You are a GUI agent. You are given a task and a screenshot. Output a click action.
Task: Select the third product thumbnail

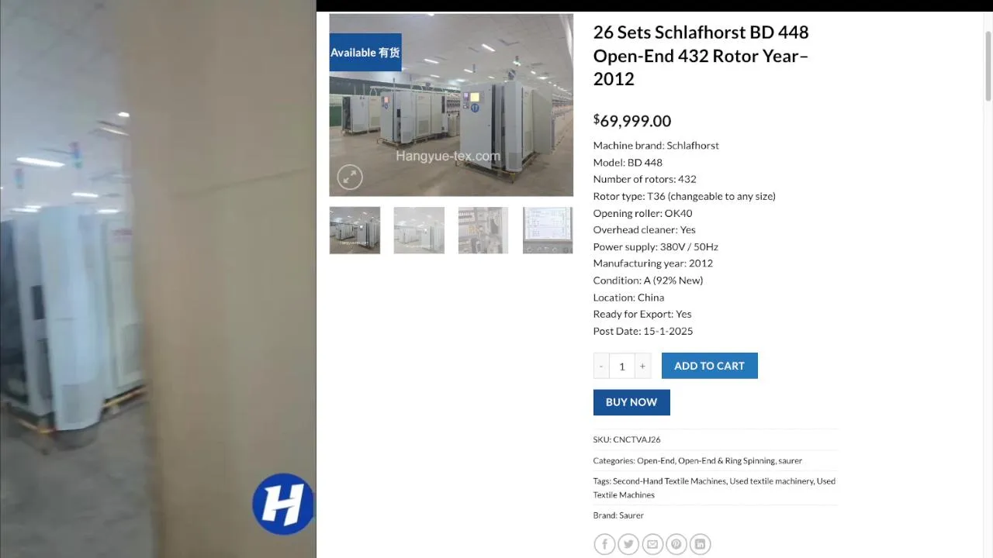pyautogui.click(x=483, y=230)
